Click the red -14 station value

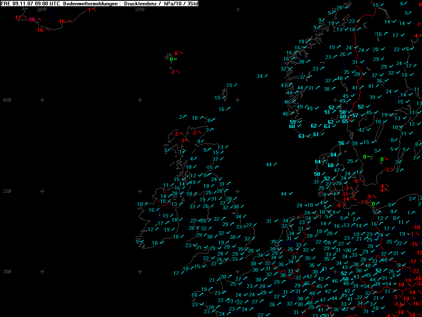point(346,199)
